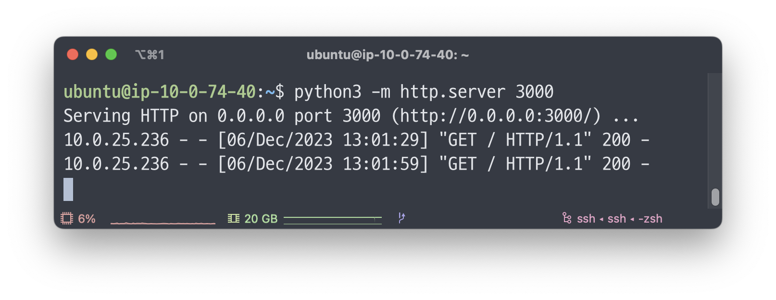Viewport: 776px width, 300px height.
Task: Click the red close window button
Action: pos(73,55)
